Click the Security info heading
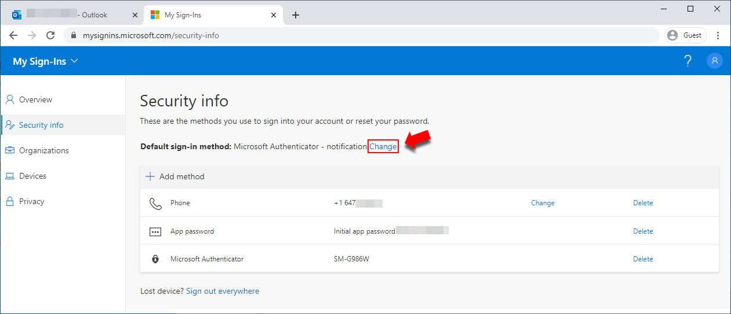The height and width of the screenshot is (314, 731). (x=184, y=101)
